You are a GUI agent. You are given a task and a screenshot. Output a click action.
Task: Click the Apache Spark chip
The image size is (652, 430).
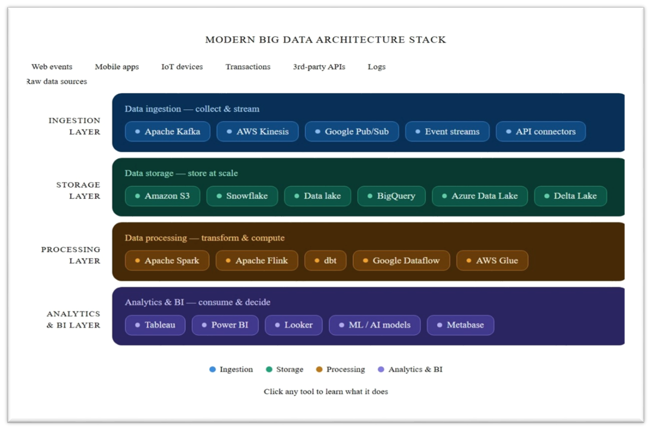coord(167,260)
